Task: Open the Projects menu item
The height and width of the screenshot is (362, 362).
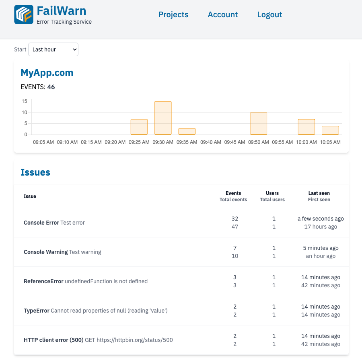Action: click(x=173, y=14)
